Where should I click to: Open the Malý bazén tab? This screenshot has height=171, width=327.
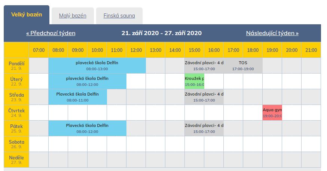(73, 16)
